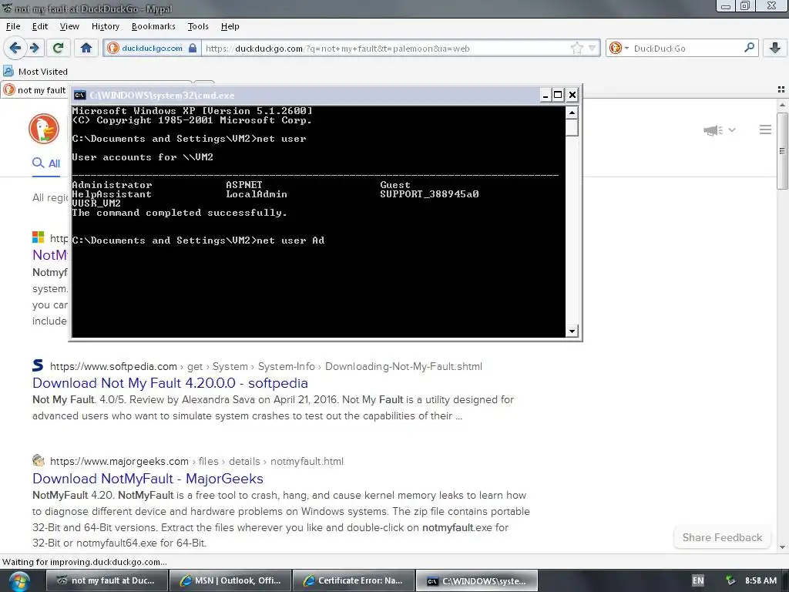The height and width of the screenshot is (592, 789).
Task: Open the View menu
Action: pos(69,26)
